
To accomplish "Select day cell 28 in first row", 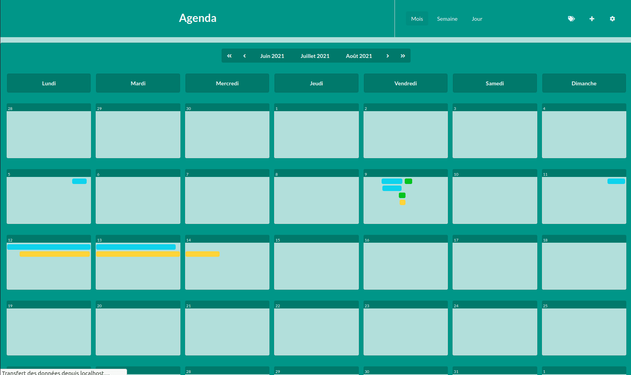I will (x=49, y=131).
